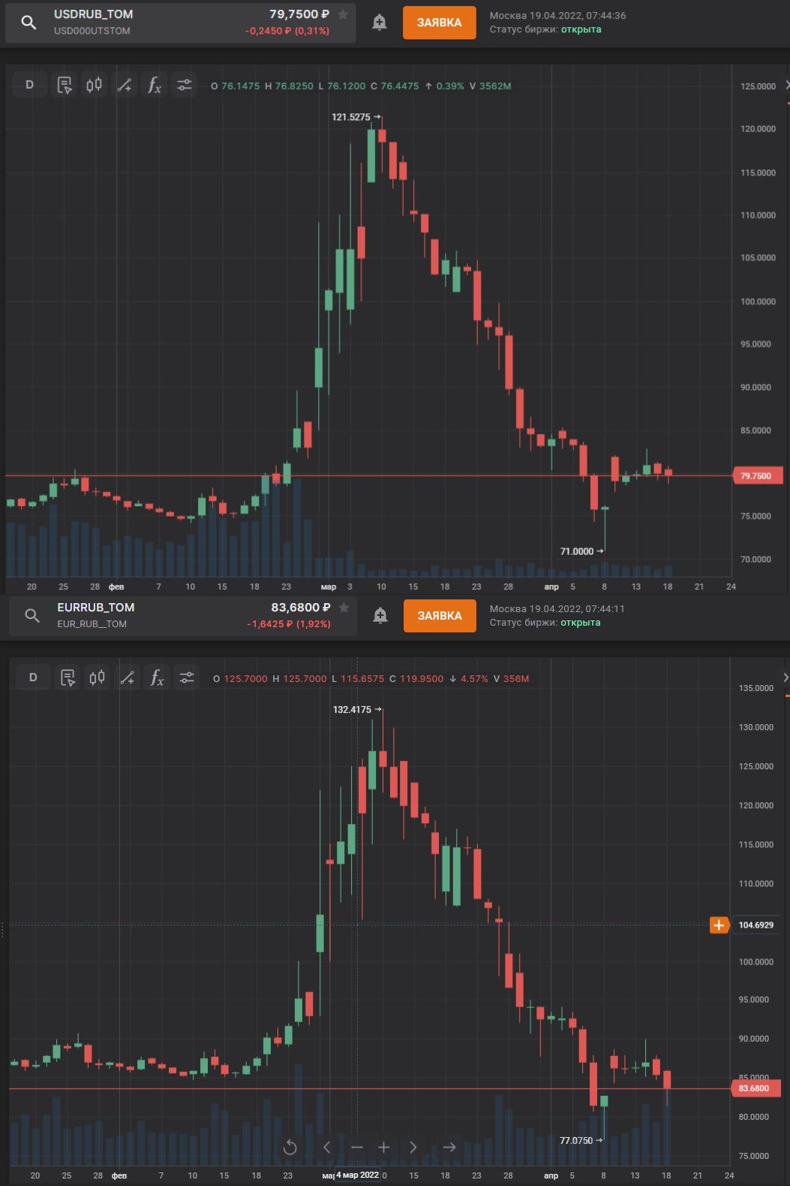Expand the side panel chevron on the USDRUB chart

(x=786, y=85)
